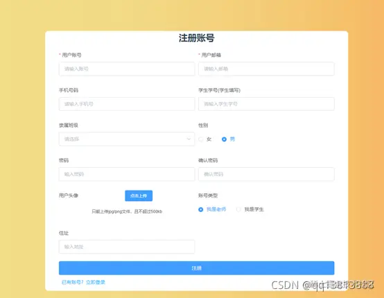Select the 女 gender radio button
The height and width of the screenshot is (298, 384).
(x=201, y=139)
